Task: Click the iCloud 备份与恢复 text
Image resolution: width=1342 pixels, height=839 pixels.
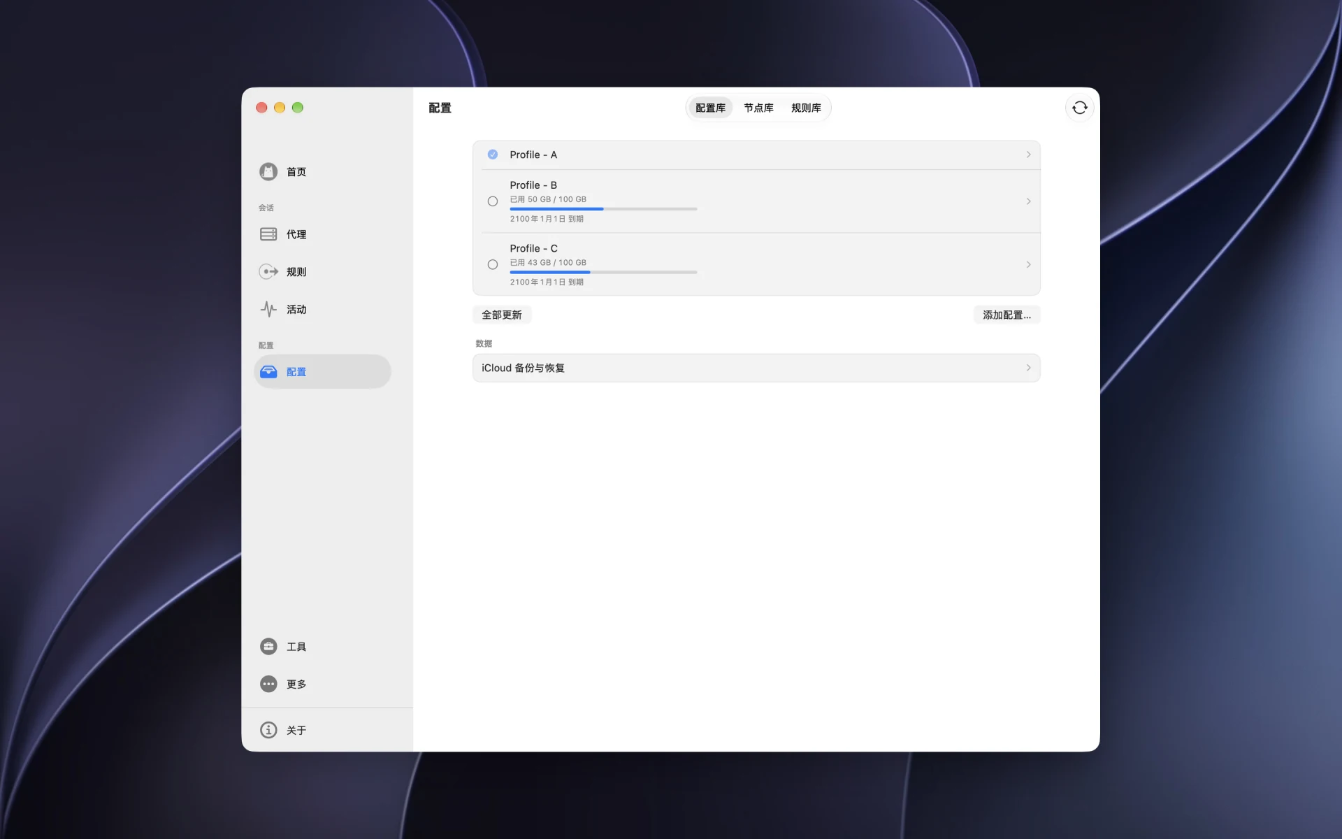Action: [523, 368]
